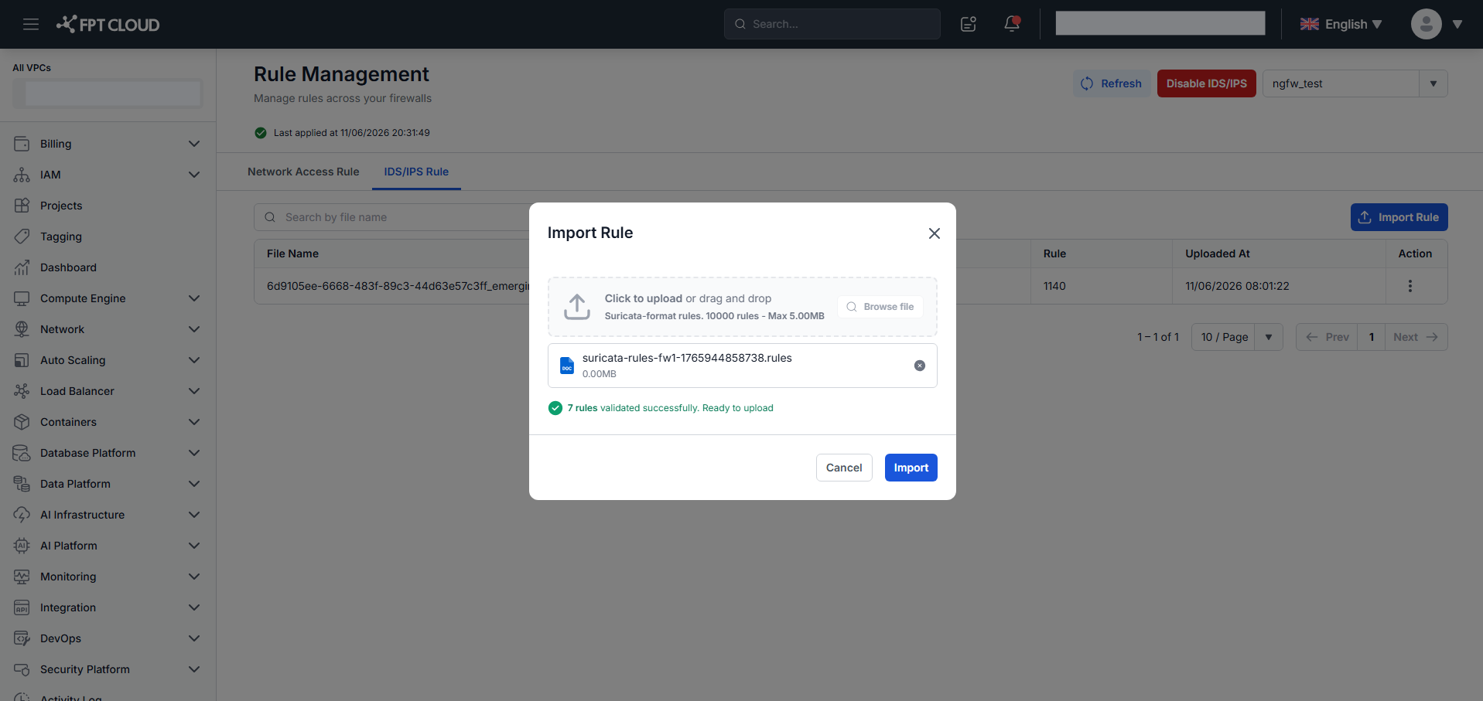Open the notifications bell icon
Image resolution: width=1483 pixels, height=701 pixels.
click(1012, 24)
